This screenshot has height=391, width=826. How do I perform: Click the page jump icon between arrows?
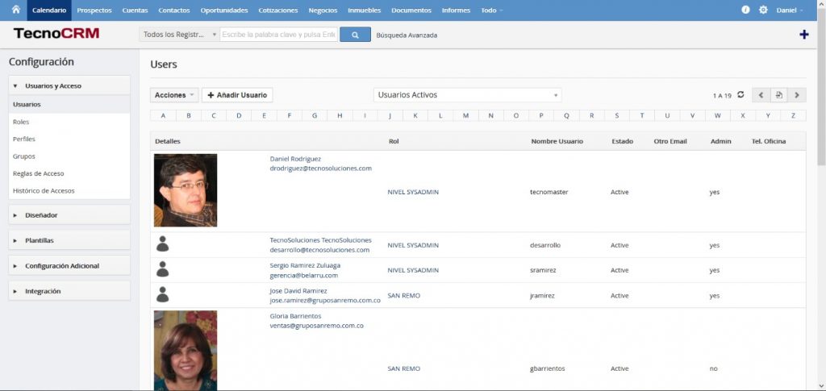pyautogui.click(x=779, y=95)
